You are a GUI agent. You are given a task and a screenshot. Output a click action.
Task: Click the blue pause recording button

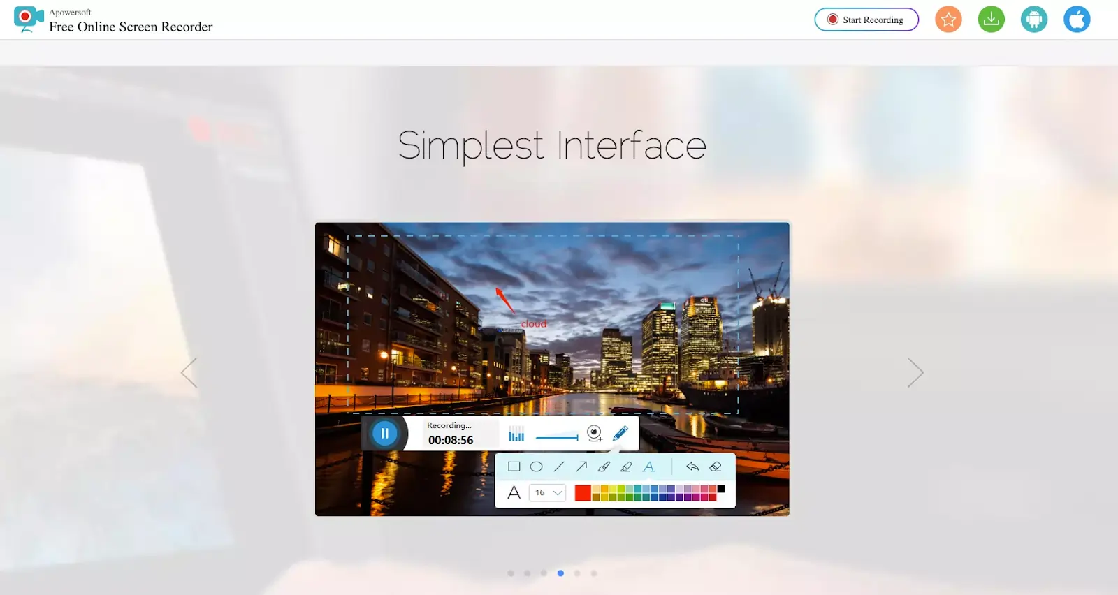pos(384,434)
